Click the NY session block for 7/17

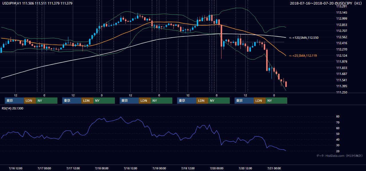click(x=104, y=101)
